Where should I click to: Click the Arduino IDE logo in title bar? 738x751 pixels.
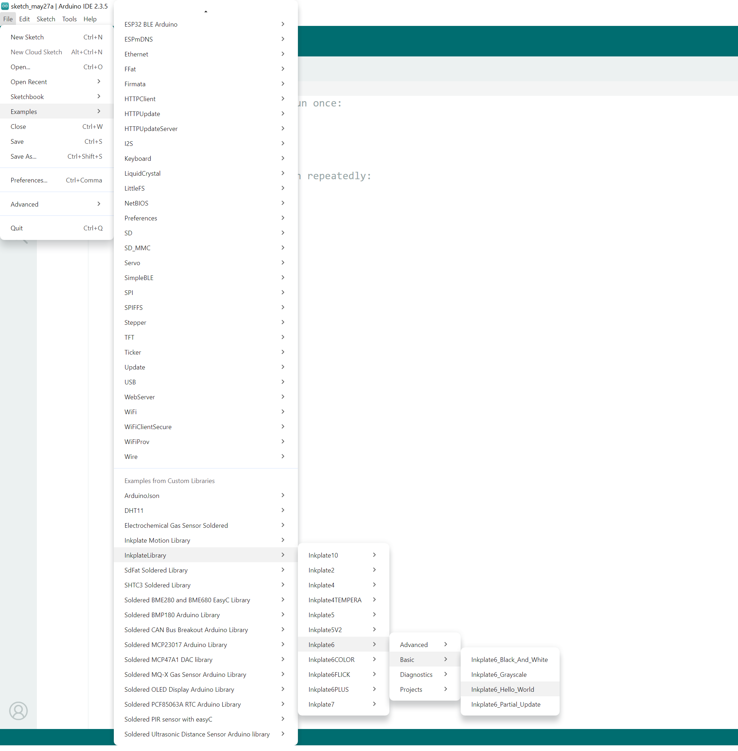(5, 6)
